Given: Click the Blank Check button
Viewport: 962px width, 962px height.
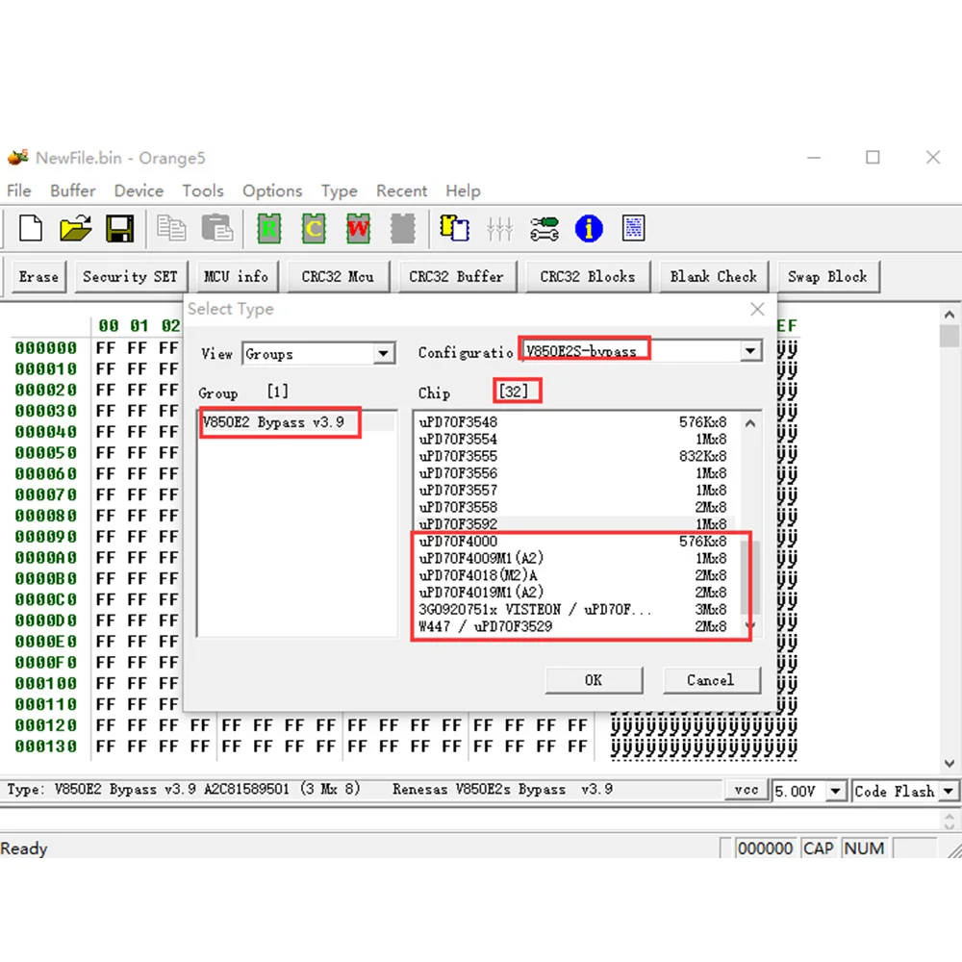Looking at the screenshot, I should pyautogui.click(x=714, y=276).
